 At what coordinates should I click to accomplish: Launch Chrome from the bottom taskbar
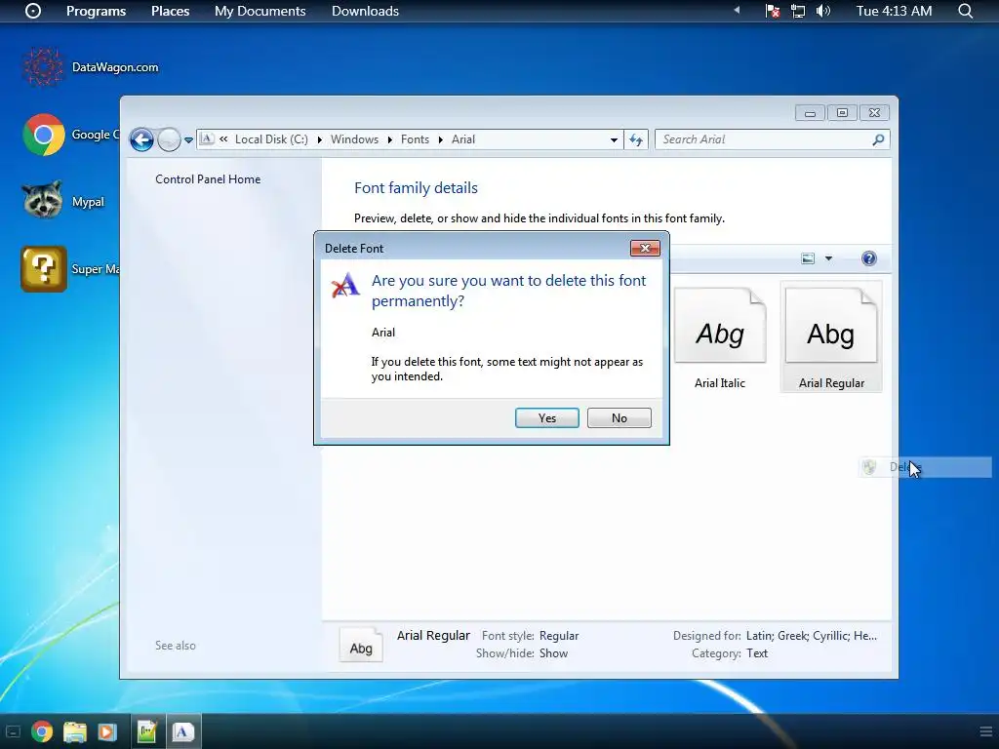[42, 731]
